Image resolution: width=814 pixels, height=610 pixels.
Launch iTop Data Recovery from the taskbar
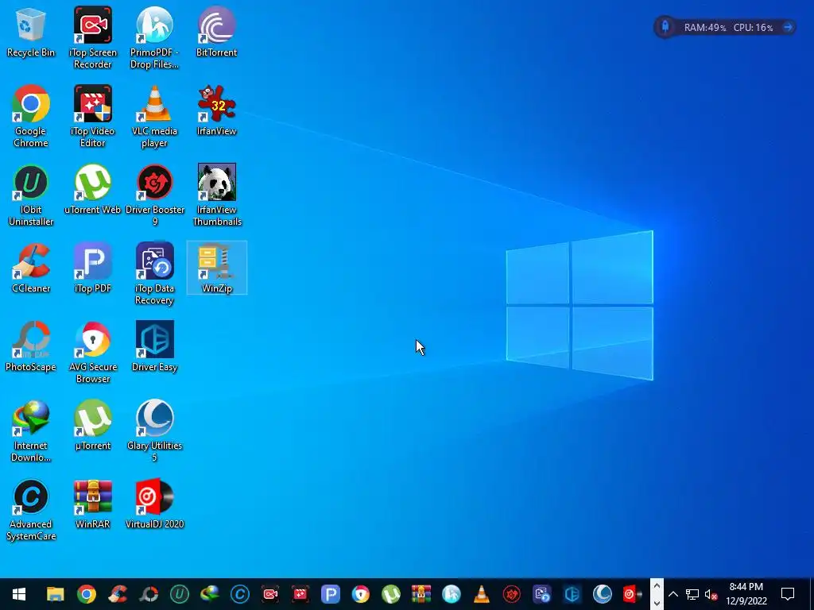tap(542, 594)
